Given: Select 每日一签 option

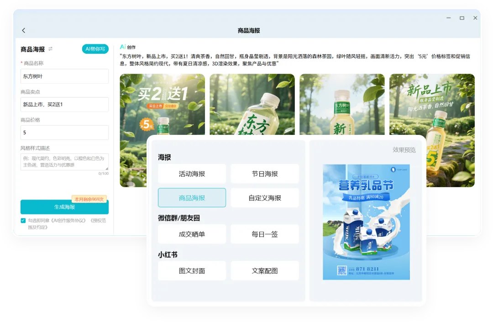Looking at the screenshot, I should (x=265, y=234).
